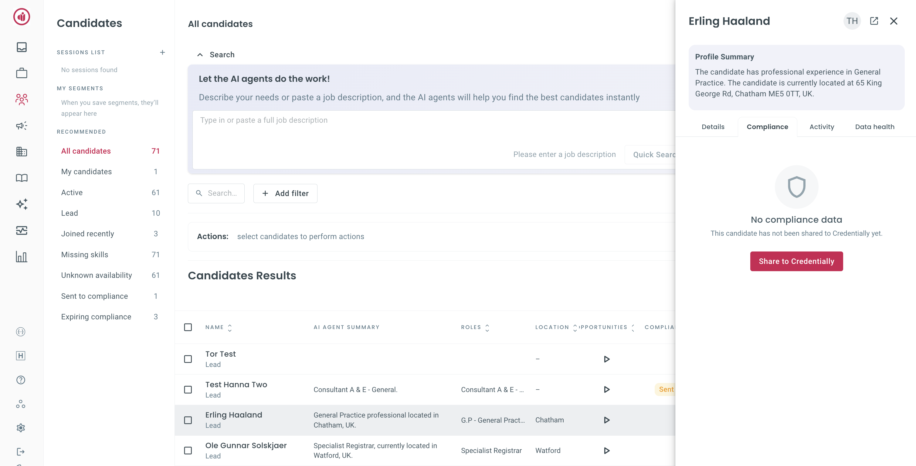Open the briefcase jobs icon
The width and height of the screenshot is (916, 466).
coord(22,73)
